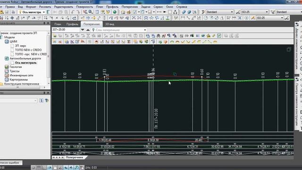
Task: Open the Список ошибок panel tab
Action: [10, 162]
